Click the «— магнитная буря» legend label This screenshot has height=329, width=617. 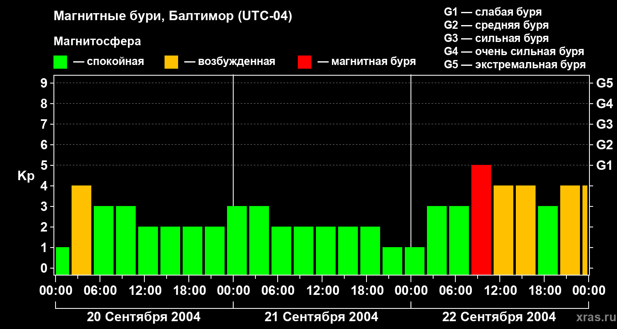point(366,62)
